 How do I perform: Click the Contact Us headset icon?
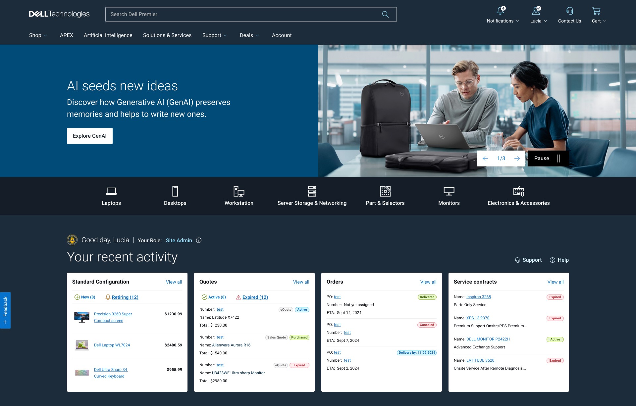click(x=569, y=11)
